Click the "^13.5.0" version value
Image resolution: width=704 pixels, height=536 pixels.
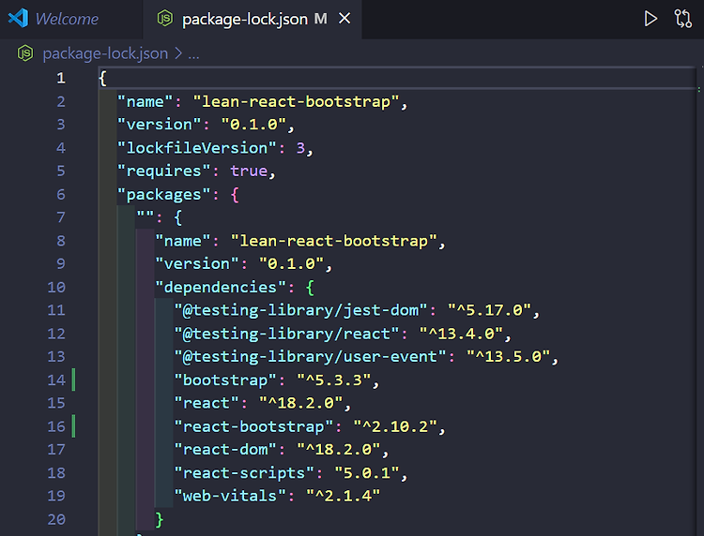[508, 357]
